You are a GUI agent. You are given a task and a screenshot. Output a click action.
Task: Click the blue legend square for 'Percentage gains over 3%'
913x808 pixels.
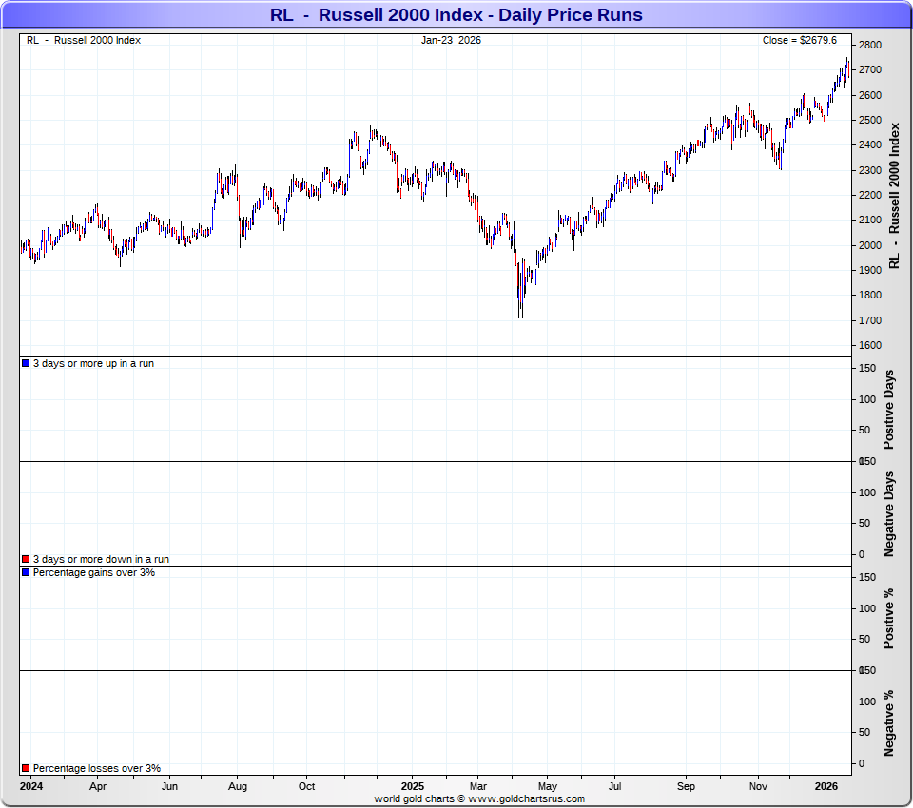[x=26, y=572]
